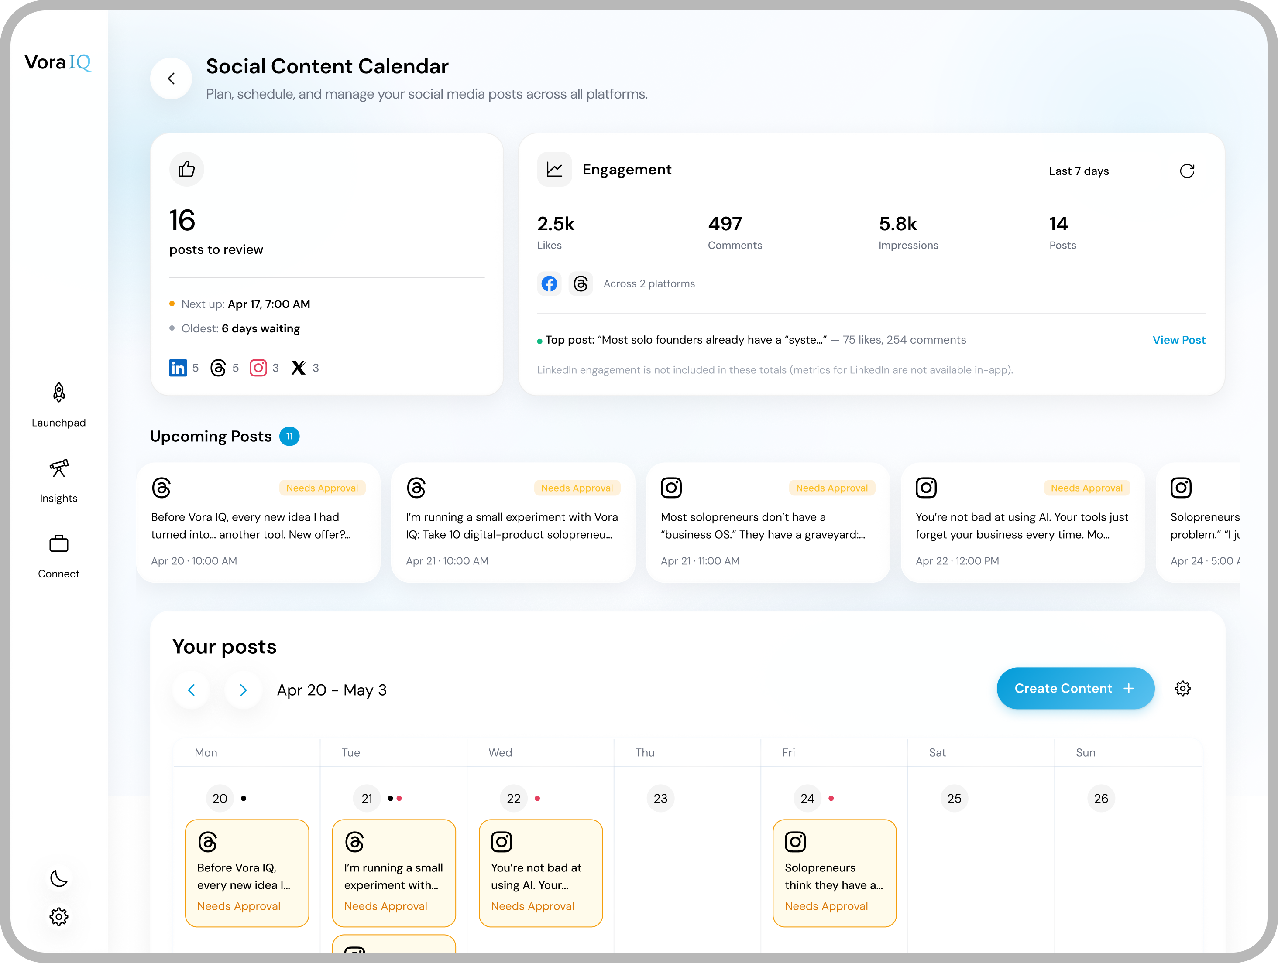Click the Engagement chart icon
This screenshot has height=963, width=1278.
click(555, 169)
